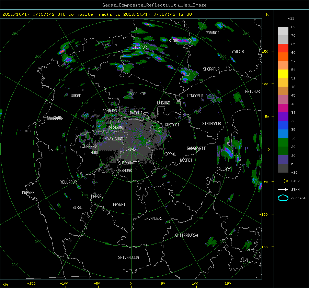Click the LAXMESHWAR city label
Screen dimensions: 309x288
(122, 171)
